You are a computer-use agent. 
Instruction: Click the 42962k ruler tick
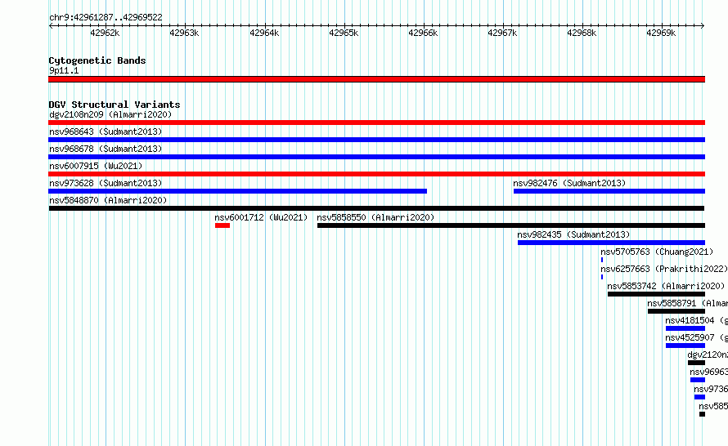click(x=105, y=33)
